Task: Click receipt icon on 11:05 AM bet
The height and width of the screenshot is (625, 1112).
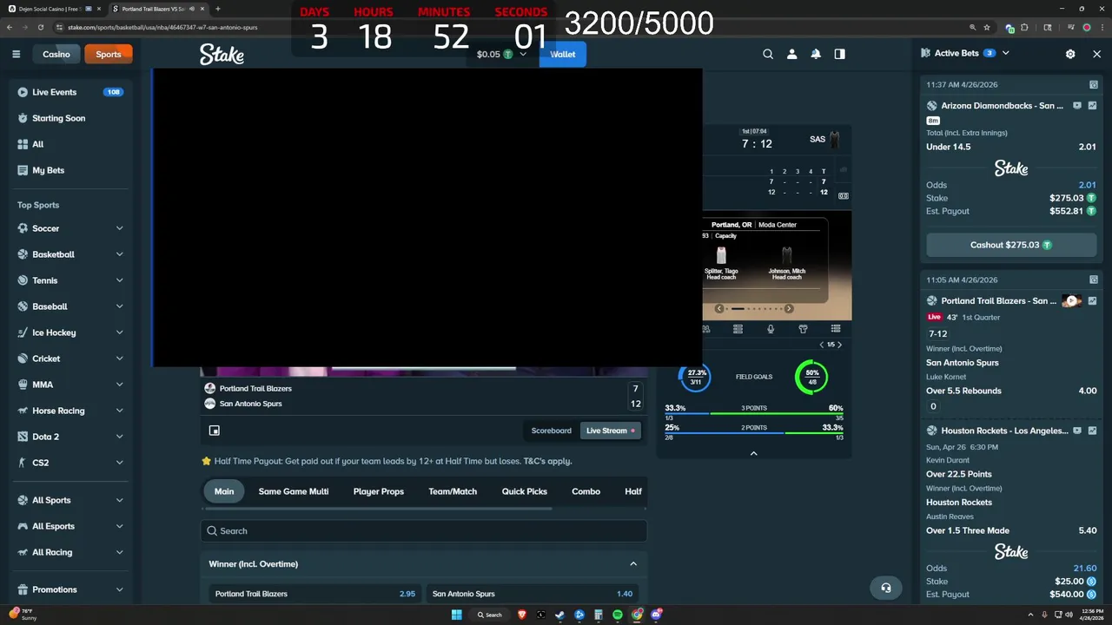Action: point(1093,280)
